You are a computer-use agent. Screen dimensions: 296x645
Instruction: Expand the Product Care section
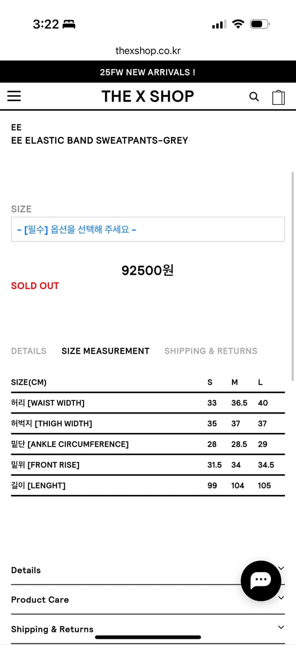[x=281, y=598]
